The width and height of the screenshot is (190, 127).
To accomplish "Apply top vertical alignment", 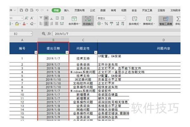I will 41,18.
